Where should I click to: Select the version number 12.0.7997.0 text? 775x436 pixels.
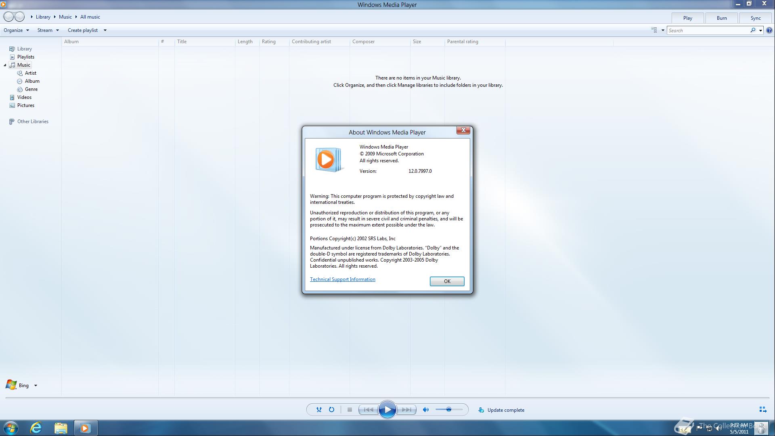coord(420,171)
